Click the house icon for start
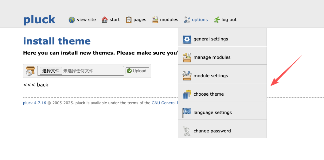The height and width of the screenshot is (160, 324). click(105, 20)
